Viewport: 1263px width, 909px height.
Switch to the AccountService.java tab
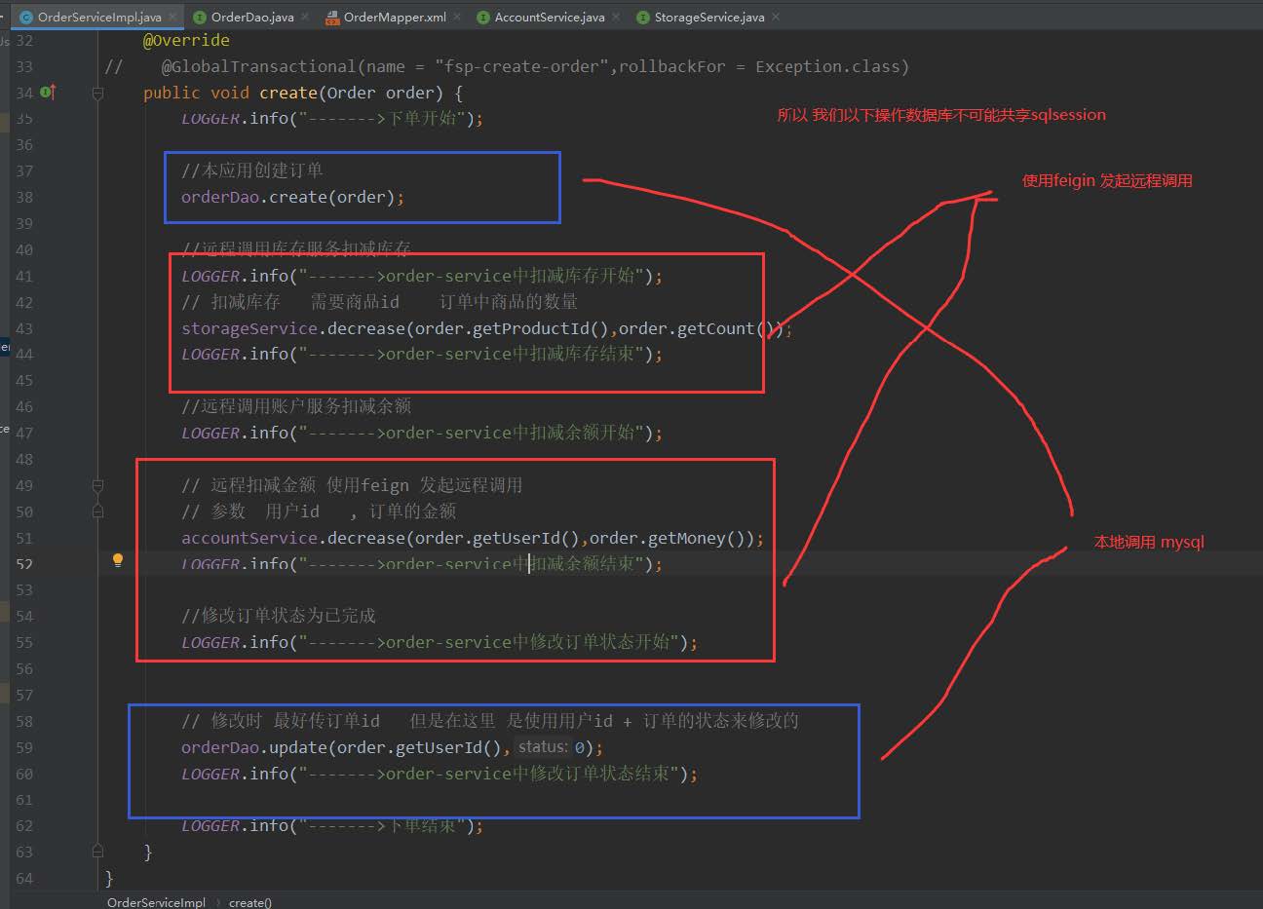(549, 17)
